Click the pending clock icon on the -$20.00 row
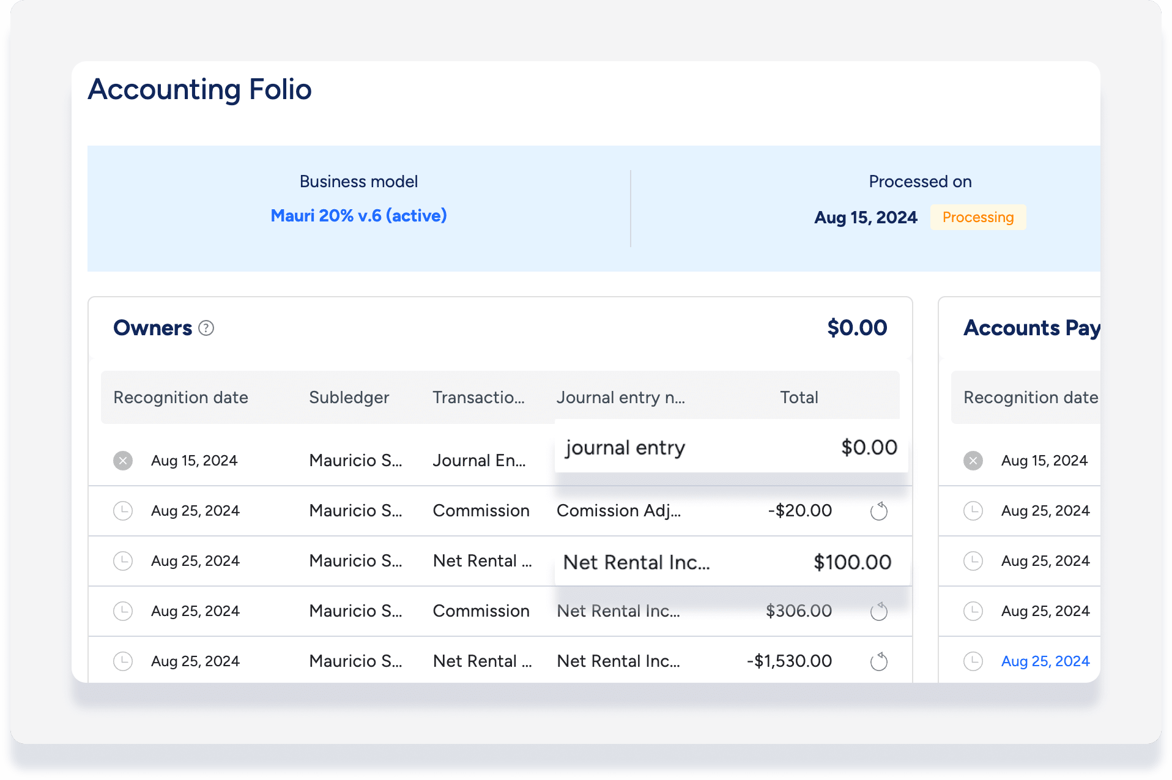The image size is (1172, 780). click(x=123, y=511)
